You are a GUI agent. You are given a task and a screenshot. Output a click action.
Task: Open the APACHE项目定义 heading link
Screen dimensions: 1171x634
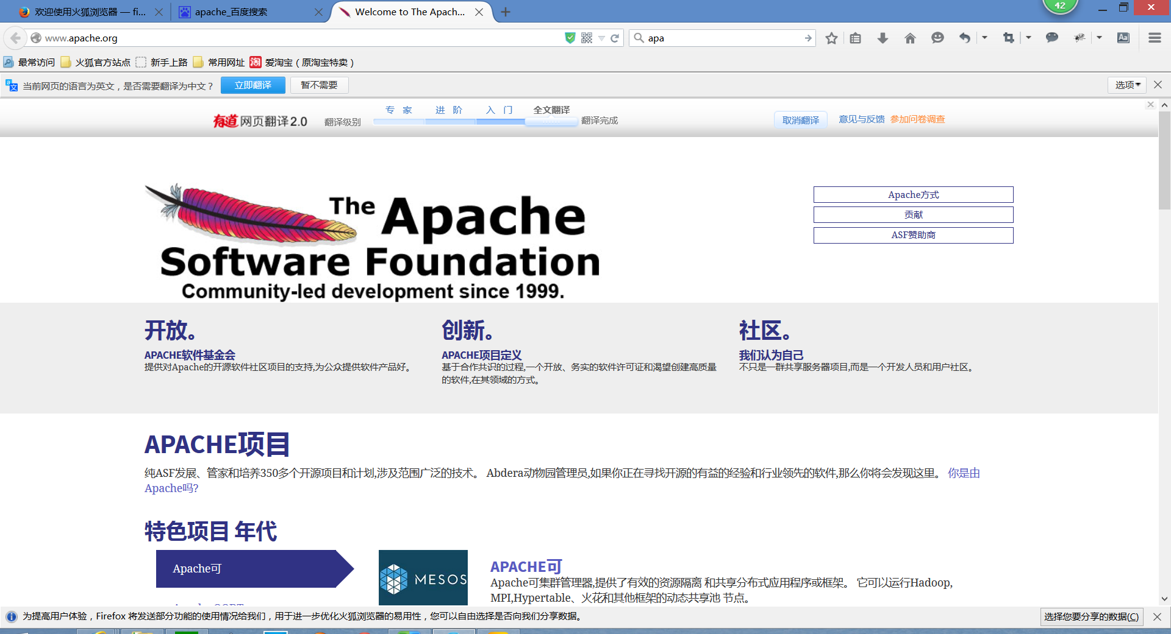tap(481, 355)
